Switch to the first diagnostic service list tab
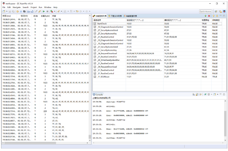 coord(100,16)
